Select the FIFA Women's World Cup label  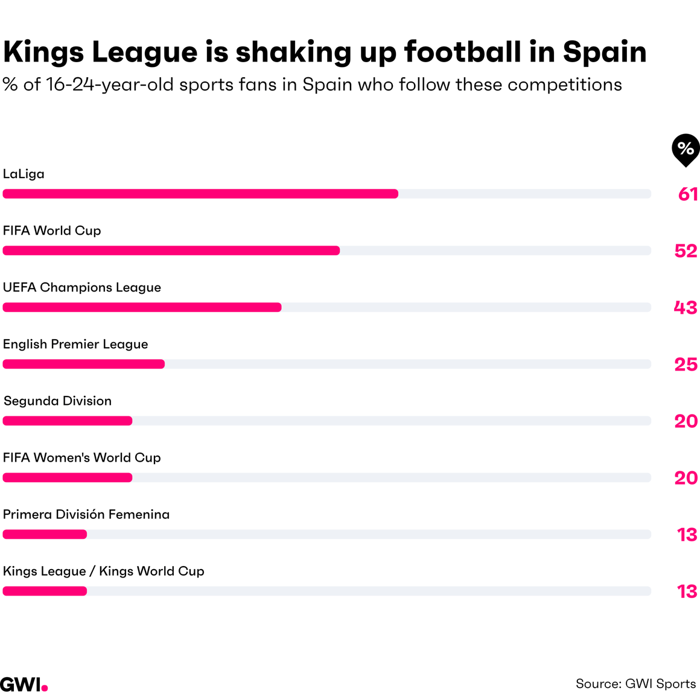click(x=82, y=457)
